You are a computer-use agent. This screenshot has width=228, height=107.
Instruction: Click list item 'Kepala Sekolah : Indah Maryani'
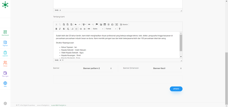74,50
